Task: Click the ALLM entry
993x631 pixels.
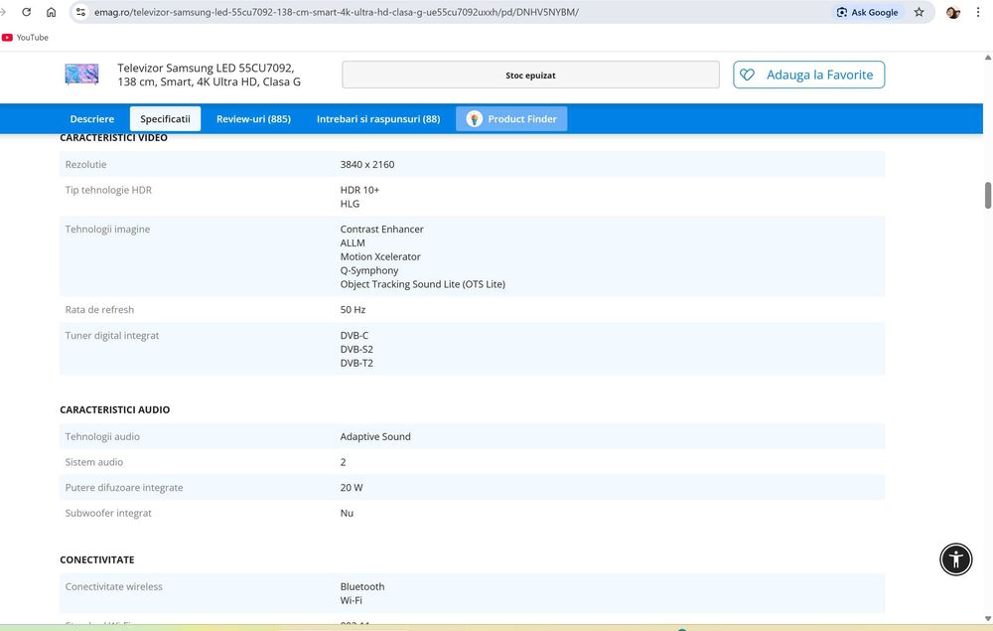Action: (x=353, y=242)
